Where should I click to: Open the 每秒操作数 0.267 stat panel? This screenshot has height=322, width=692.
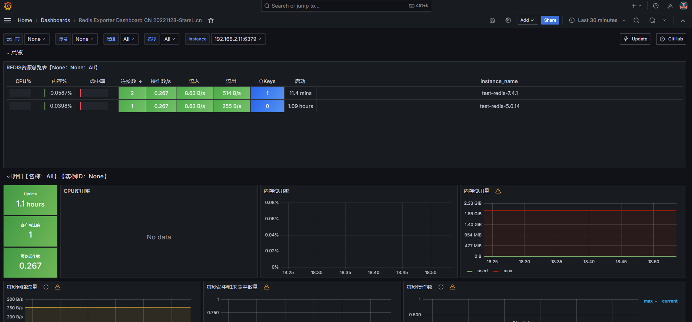30,262
